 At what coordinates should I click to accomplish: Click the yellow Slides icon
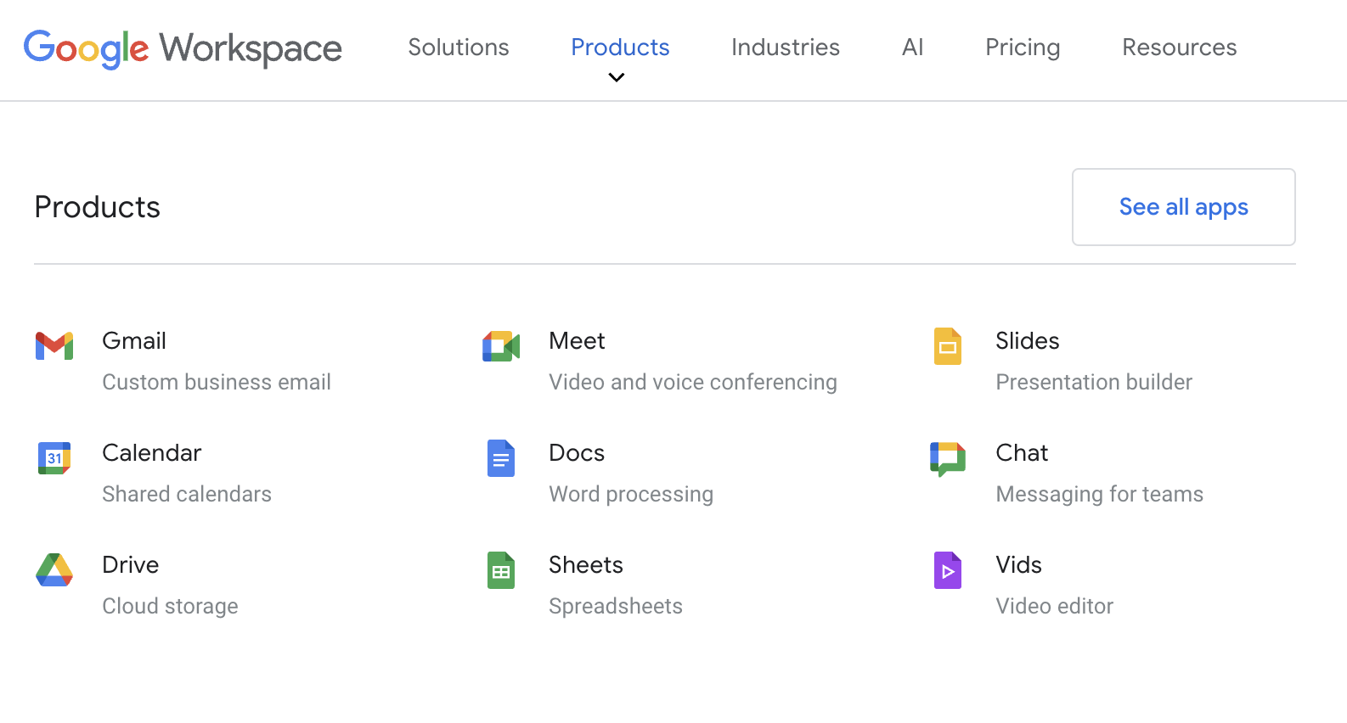[948, 346]
